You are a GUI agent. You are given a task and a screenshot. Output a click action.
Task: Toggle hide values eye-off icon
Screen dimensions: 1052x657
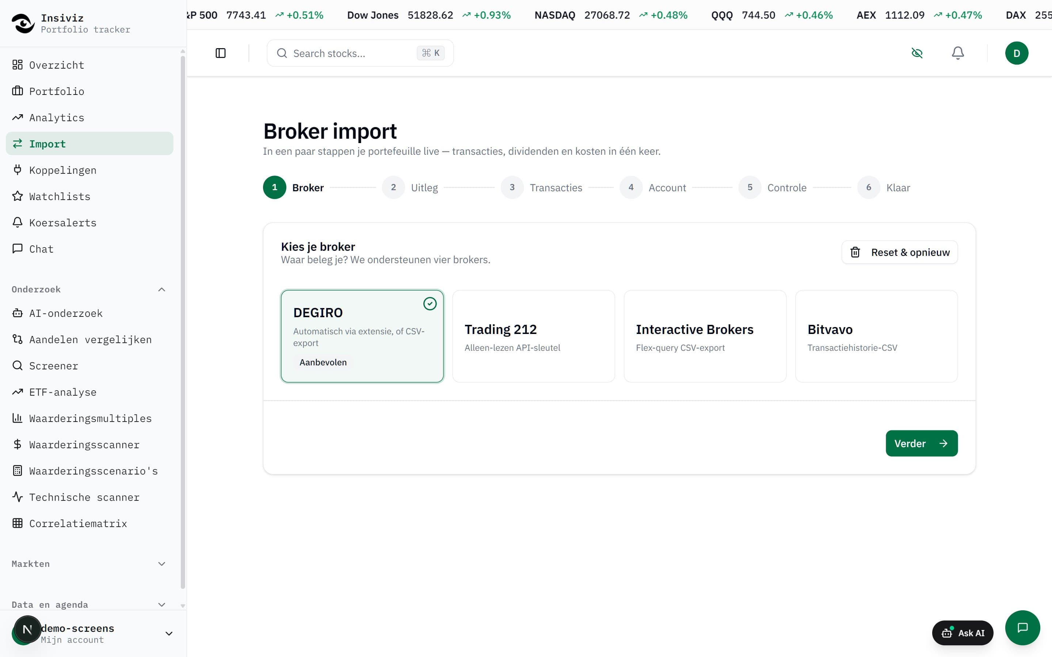917,53
